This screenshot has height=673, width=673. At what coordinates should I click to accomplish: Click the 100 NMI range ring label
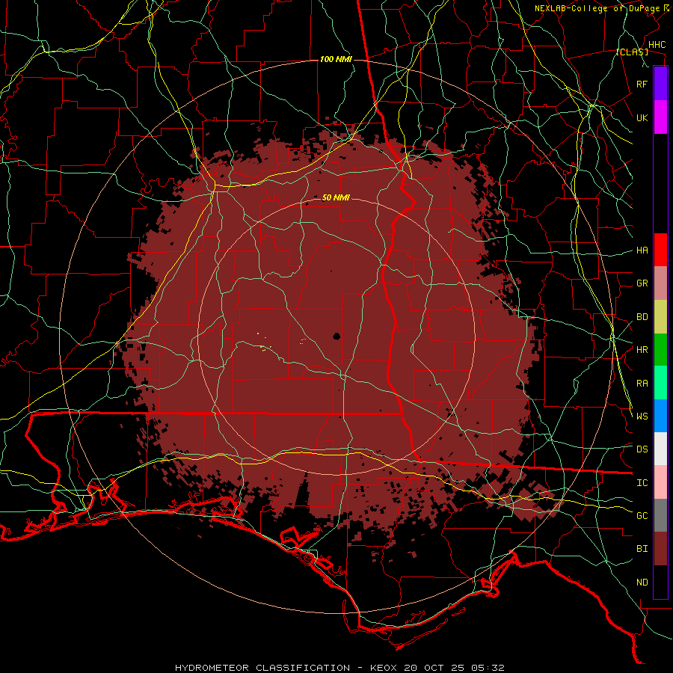point(336,59)
